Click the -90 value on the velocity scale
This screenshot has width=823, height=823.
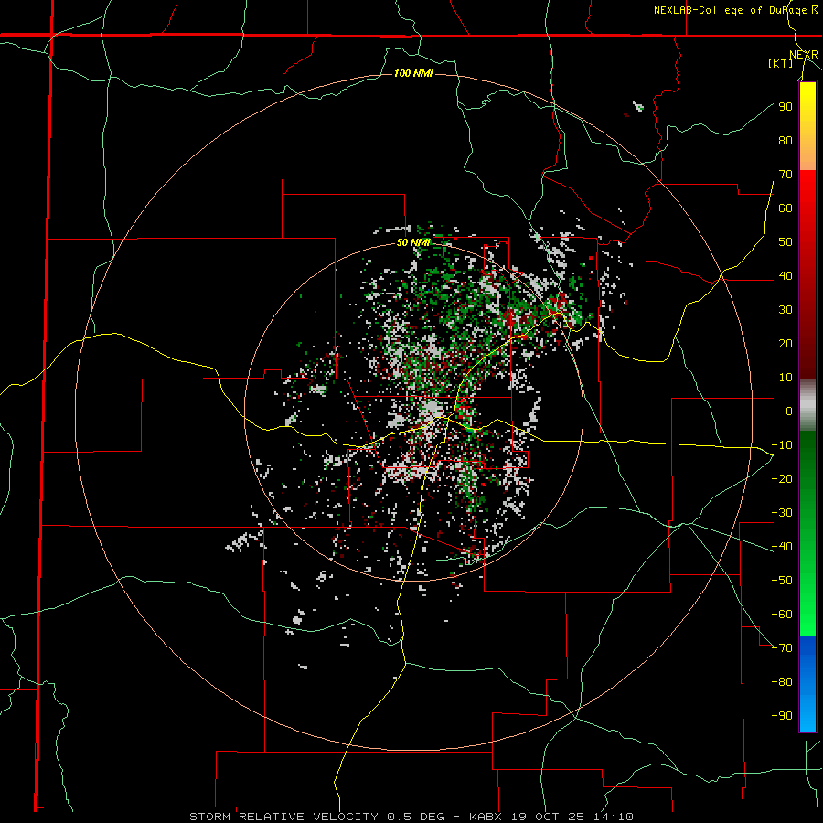(x=782, y=716)
